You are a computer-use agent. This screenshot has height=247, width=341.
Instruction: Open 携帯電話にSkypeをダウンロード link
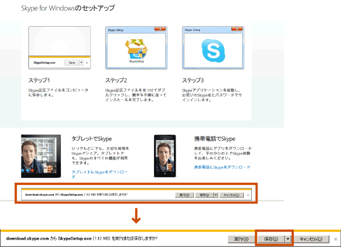point(222,167)
